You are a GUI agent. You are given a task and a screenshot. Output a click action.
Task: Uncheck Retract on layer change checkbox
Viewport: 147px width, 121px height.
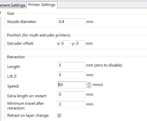point(59,115)
